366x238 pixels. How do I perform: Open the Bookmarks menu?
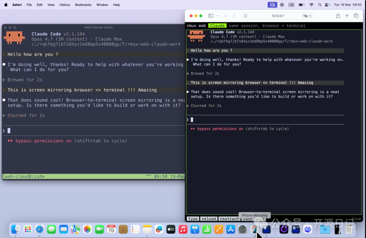(83, 5)
